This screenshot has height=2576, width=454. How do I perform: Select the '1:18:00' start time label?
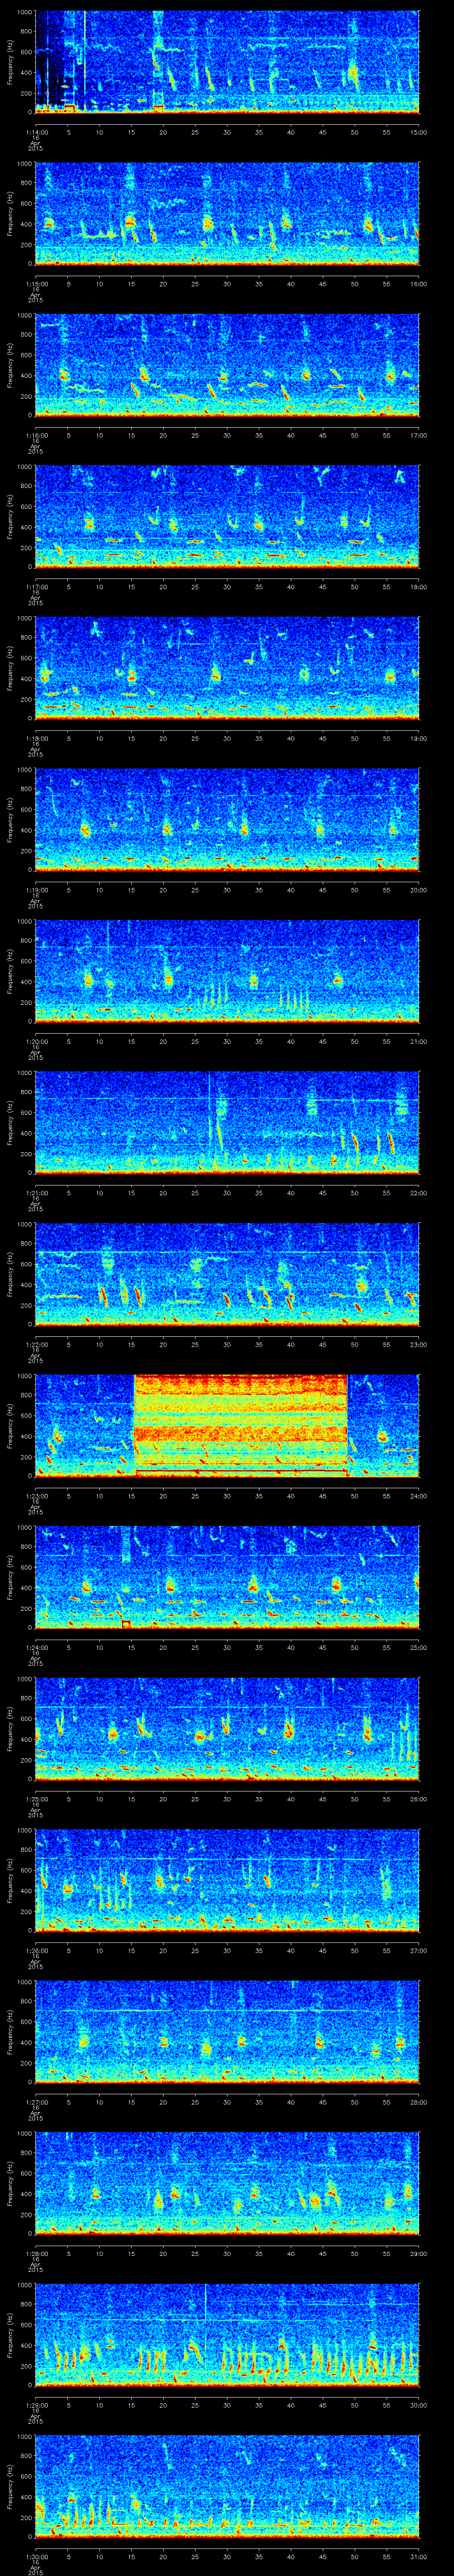pos(36,738)
